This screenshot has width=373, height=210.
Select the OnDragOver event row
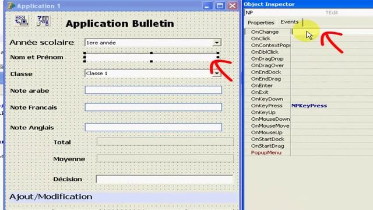(x=309, y=65)
